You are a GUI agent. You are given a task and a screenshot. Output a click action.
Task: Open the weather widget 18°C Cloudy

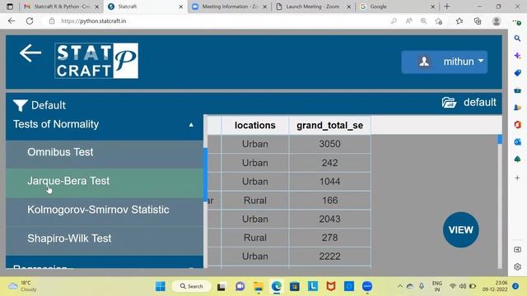(22, 286)
